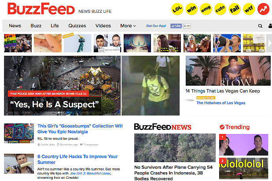Advance the thumbnail carousel right arrow

(x=269, y=43)
